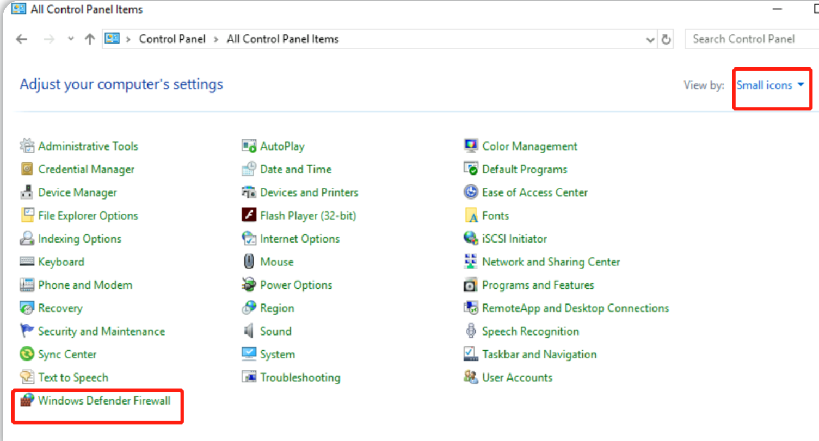The width and height of the screenshot is (819, 441).
Task: Click the Security and Maintenance flag icon
Action: pyautogui.click(x=27, y=331)
